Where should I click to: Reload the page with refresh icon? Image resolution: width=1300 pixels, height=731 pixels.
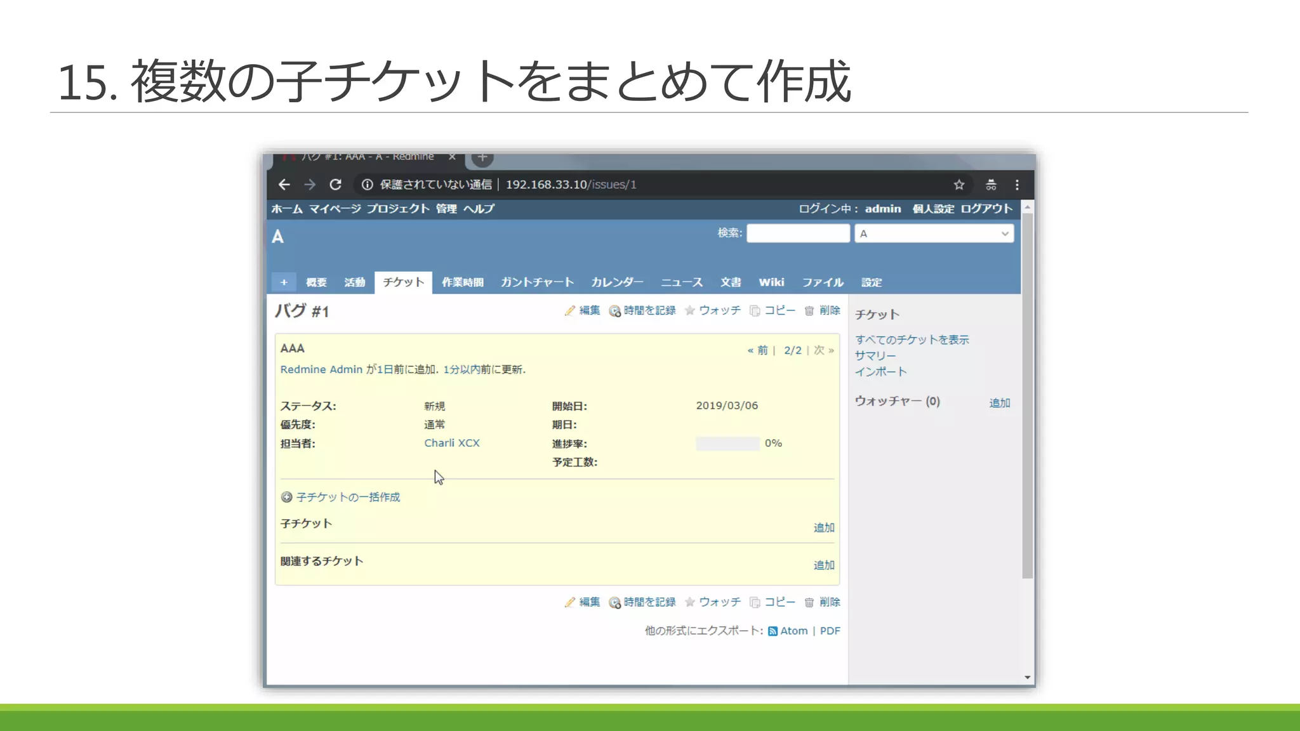coord(336,185)
